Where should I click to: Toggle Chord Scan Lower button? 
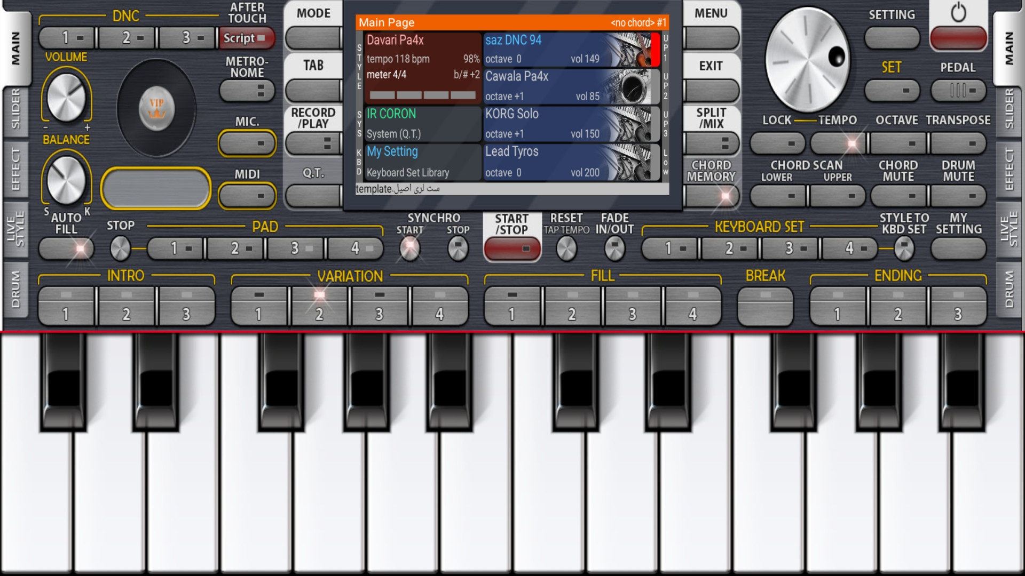tap(777, 196)
